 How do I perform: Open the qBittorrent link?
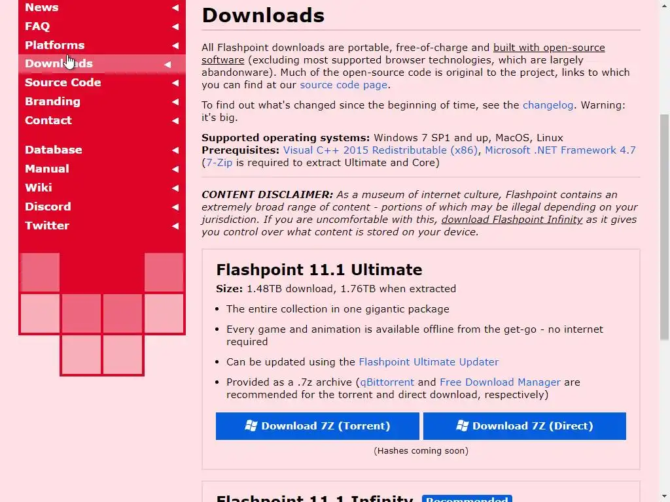click(x=387, y=382)
